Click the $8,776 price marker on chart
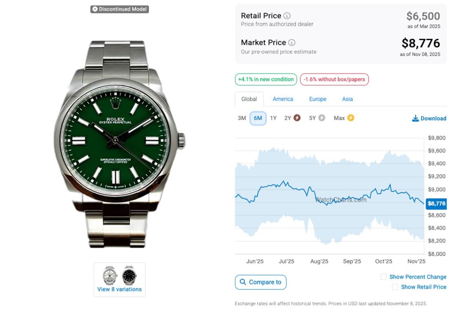 (x=436, y=204)
